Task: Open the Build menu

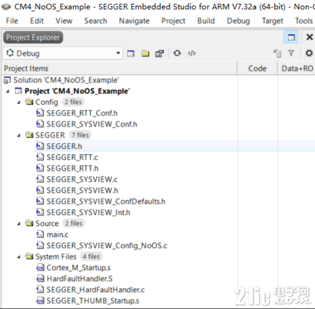Action: tap(206, 21)
